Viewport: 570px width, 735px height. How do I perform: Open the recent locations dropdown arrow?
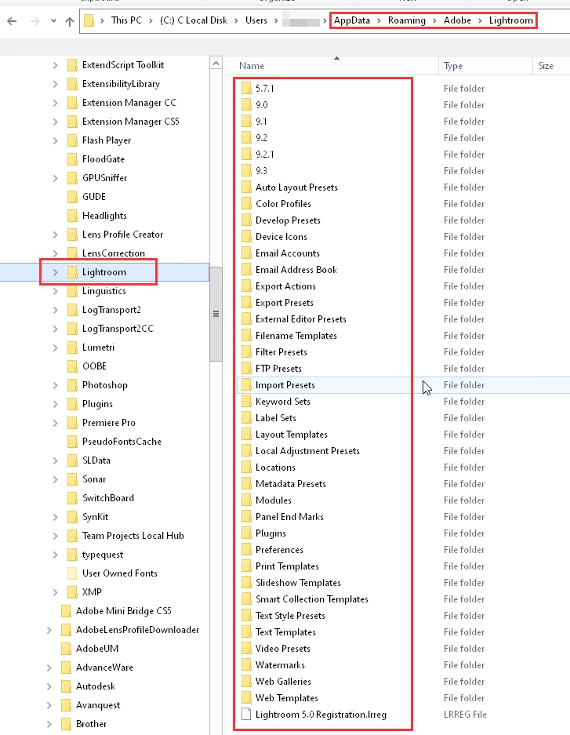point(53,21)
